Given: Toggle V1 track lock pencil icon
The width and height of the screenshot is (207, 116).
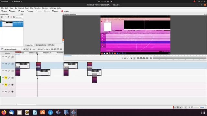Looking at the screenshot, I should coord(9,78).
